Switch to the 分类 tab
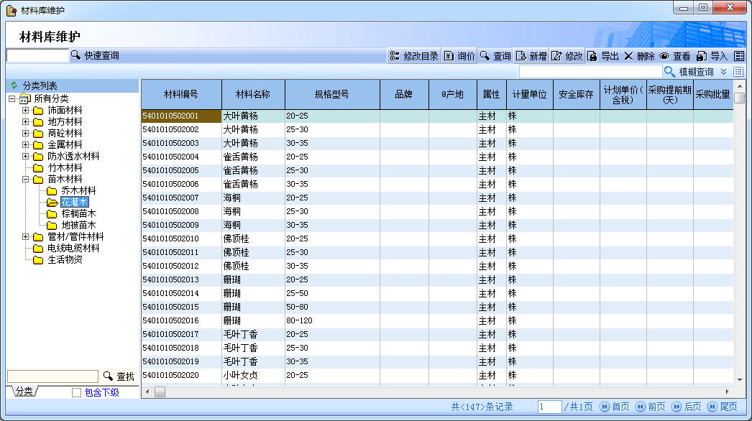 tap(24, 392)
